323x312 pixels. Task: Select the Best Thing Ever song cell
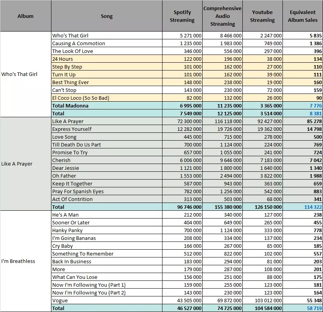coord(107,82)
